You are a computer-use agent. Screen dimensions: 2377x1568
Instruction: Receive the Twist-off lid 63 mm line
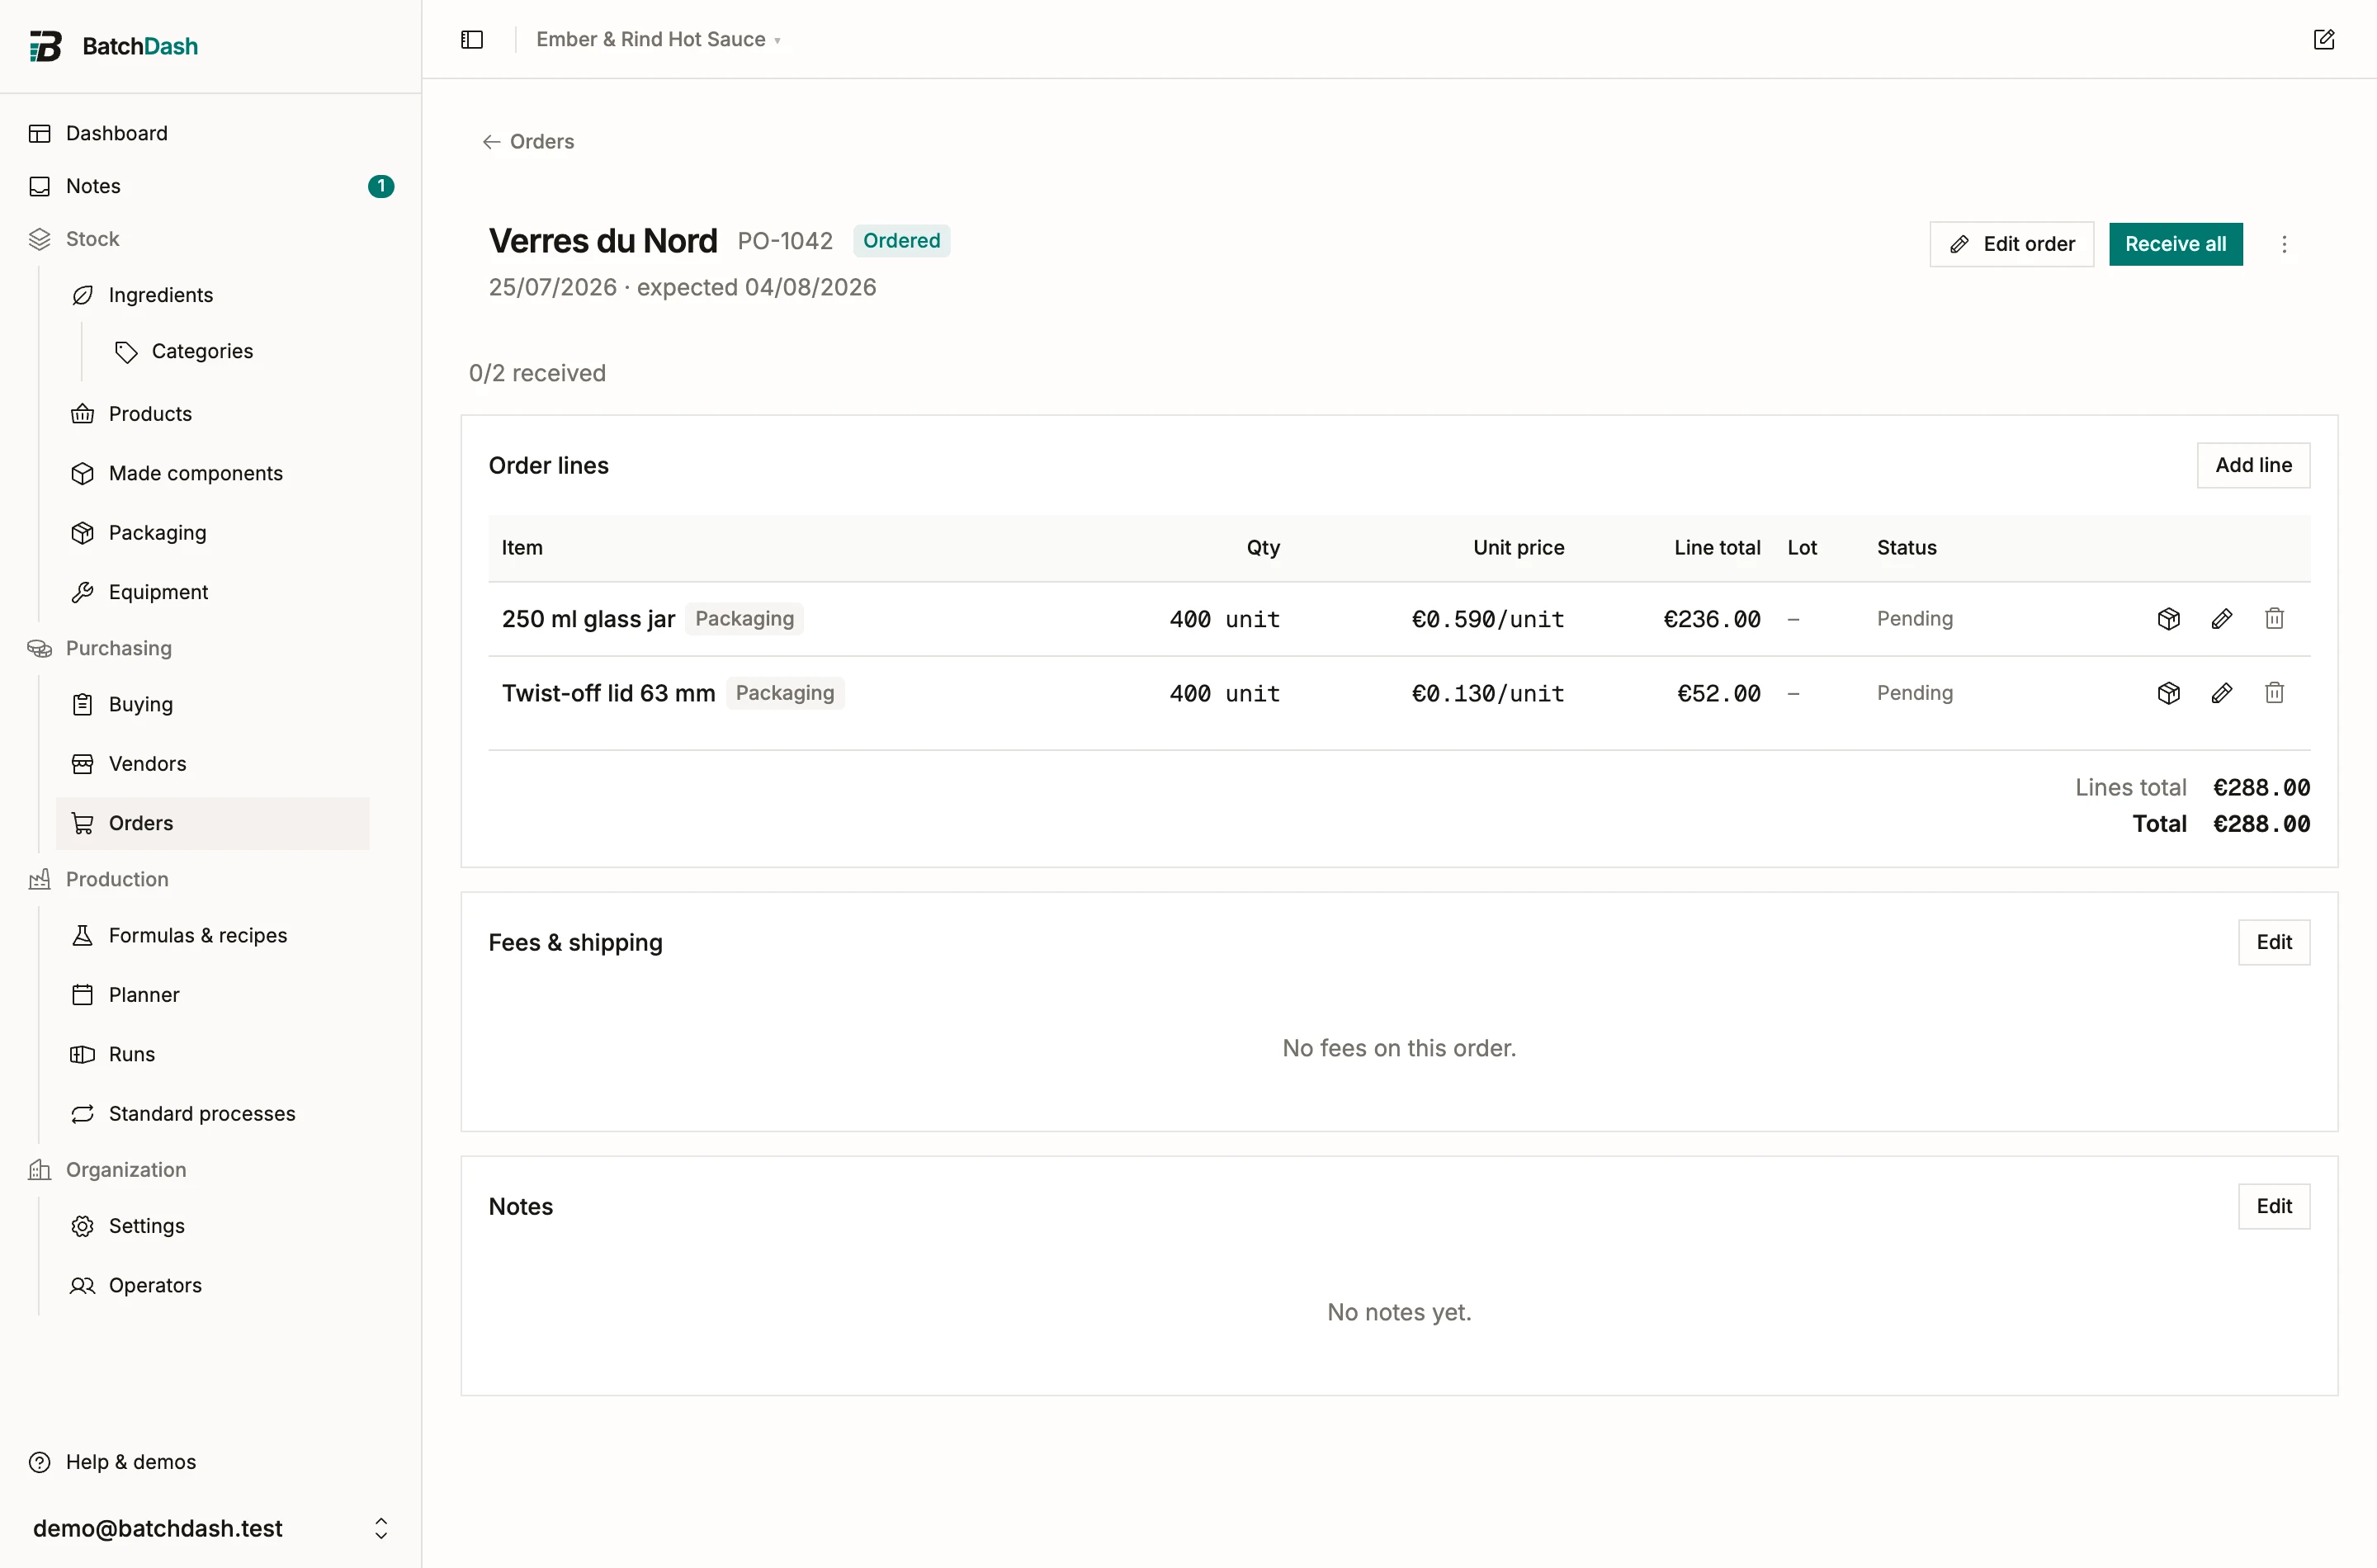[x=2169, y=693]
